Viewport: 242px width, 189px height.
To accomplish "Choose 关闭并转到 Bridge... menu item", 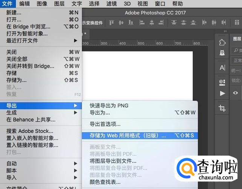I will [41, 66].
